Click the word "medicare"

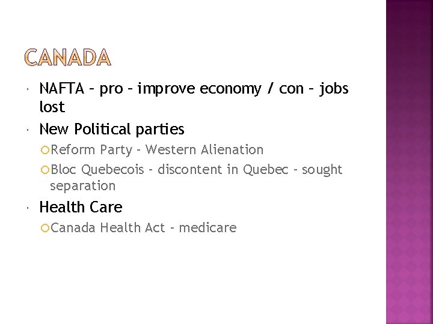(207, 228)
